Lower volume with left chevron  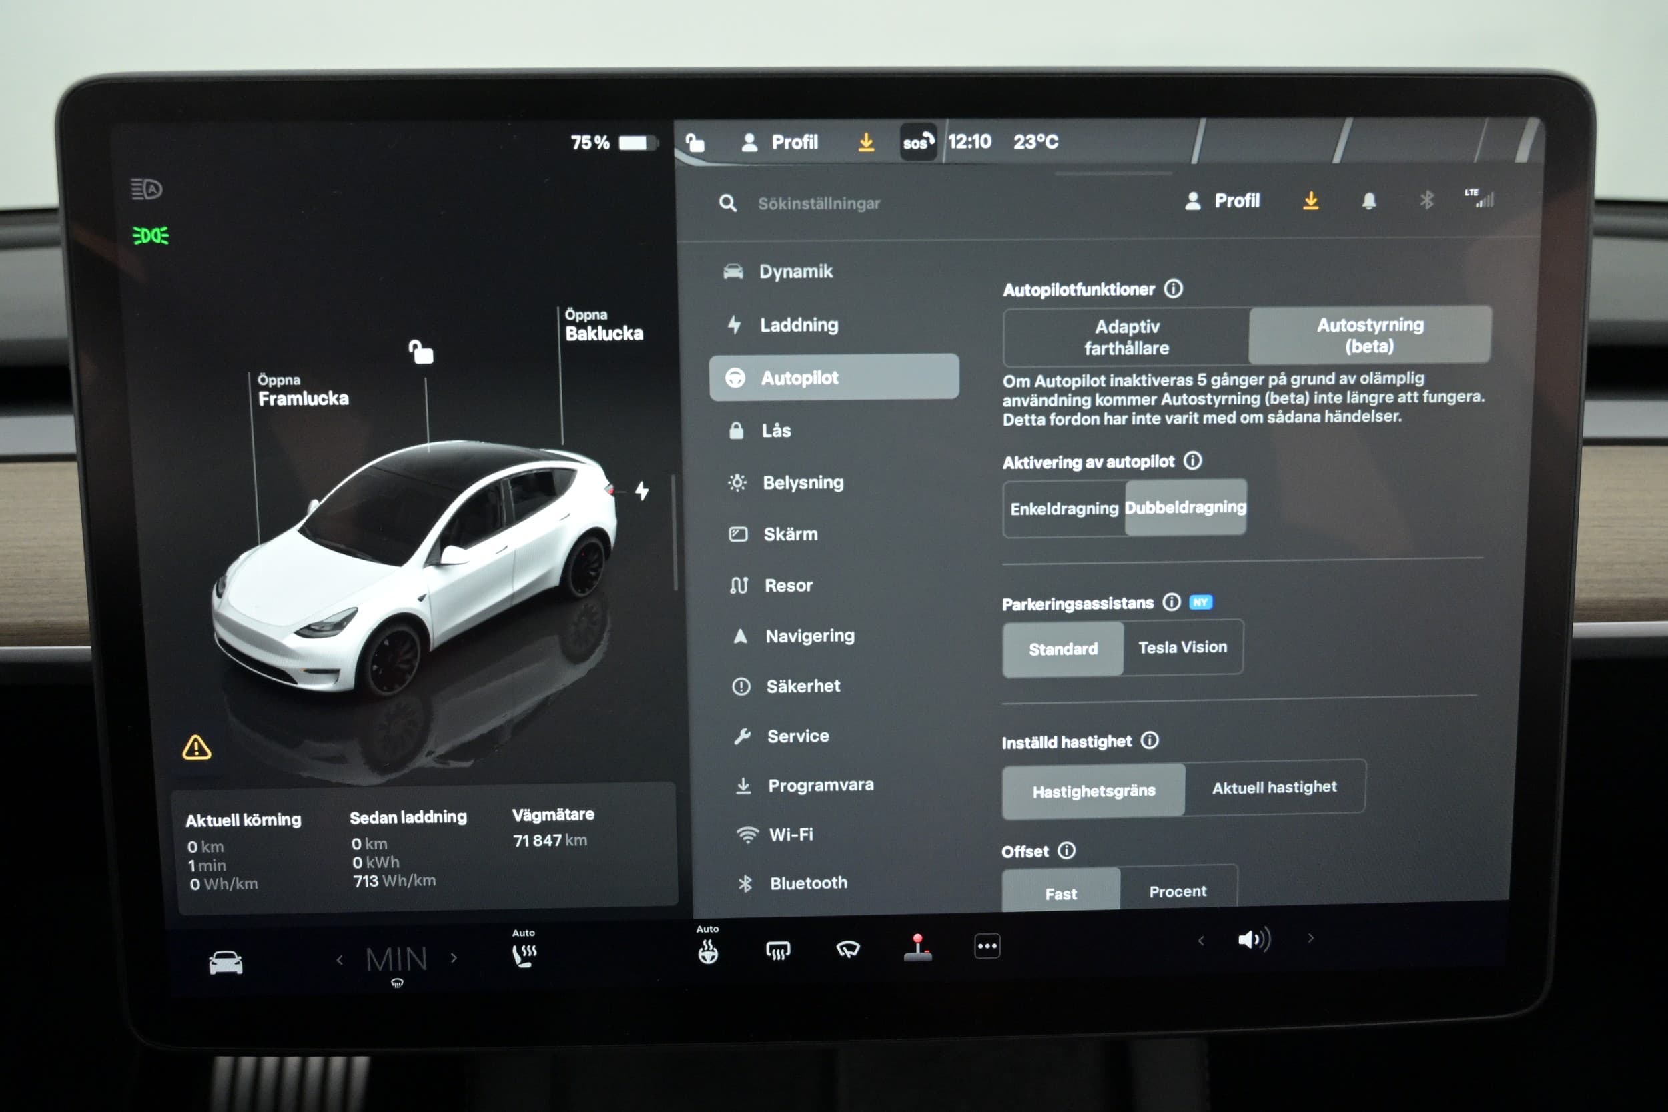[1201, 941]
